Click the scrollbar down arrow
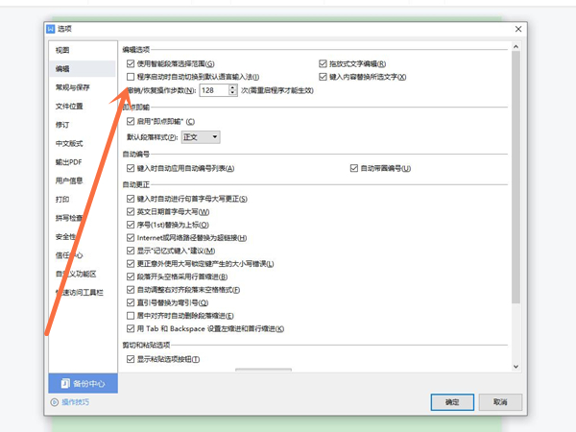 coord(516,368)
